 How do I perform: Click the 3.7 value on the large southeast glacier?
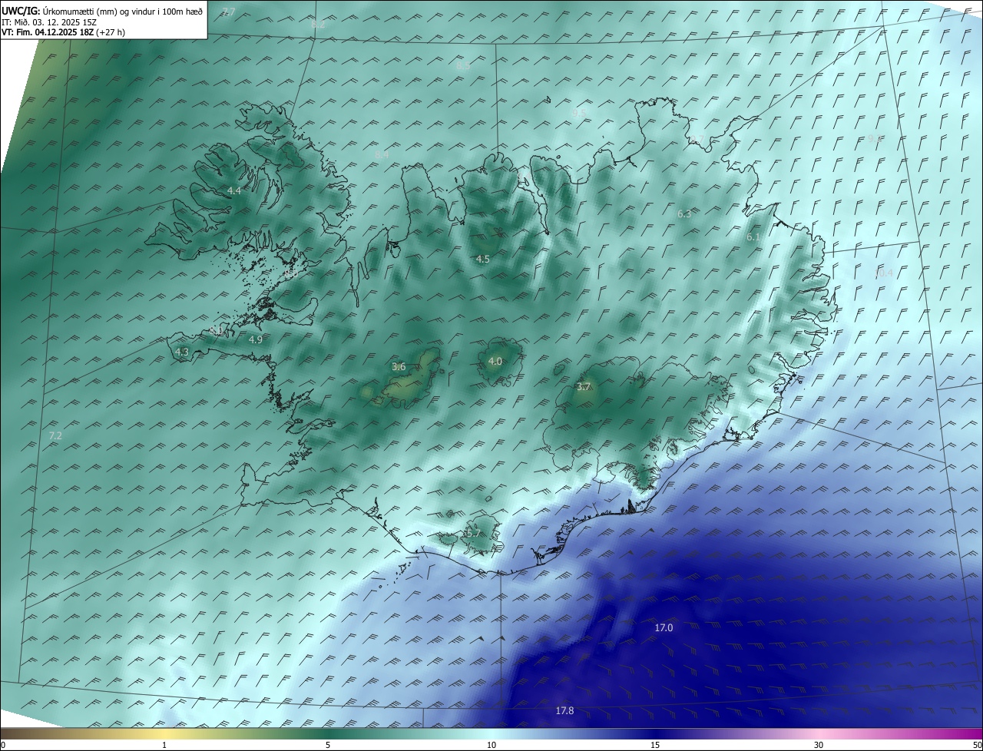tap(584, 387)
